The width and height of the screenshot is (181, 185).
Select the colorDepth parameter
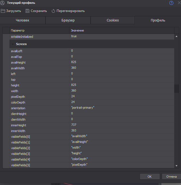tap(92, 102)
